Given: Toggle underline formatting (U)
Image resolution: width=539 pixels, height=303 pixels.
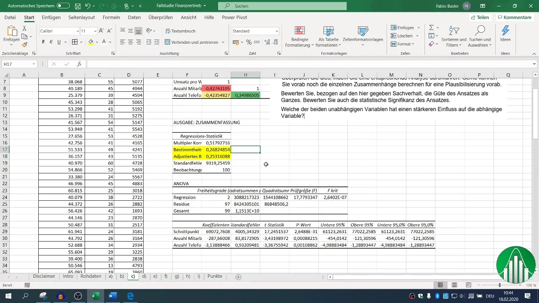Looking at the screenshot, I should tap(59, 42).
